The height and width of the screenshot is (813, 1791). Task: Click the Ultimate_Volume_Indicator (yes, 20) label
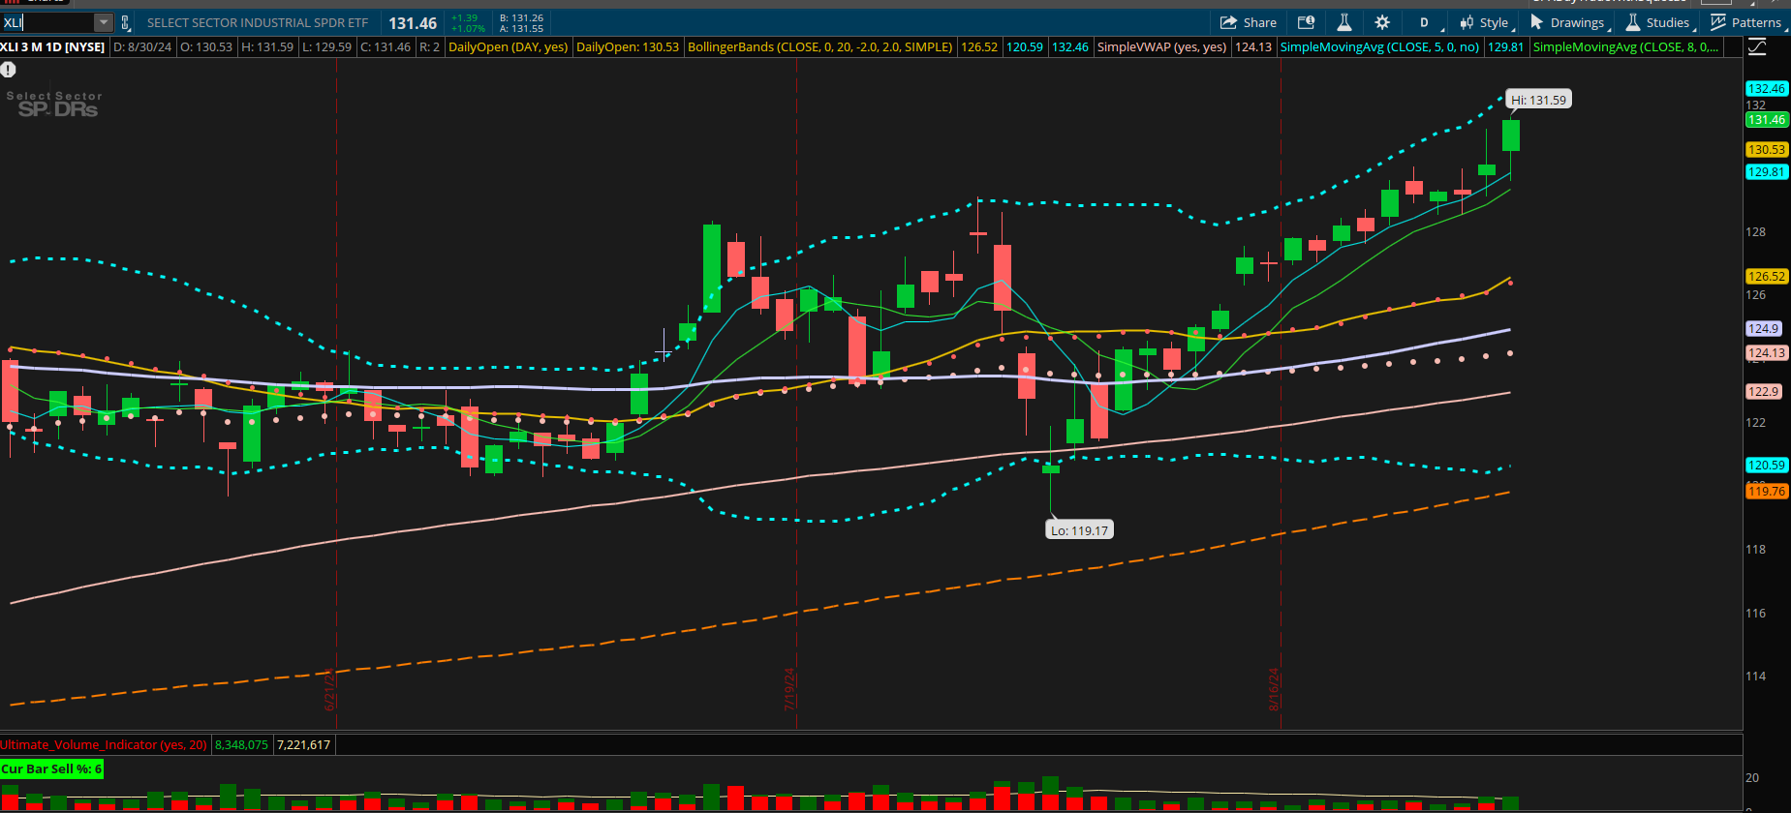tap(104, 744)
